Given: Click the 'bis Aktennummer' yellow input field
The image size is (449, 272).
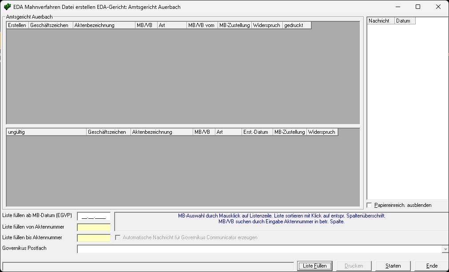Looking at the screenshot, I should coord(94,238).
